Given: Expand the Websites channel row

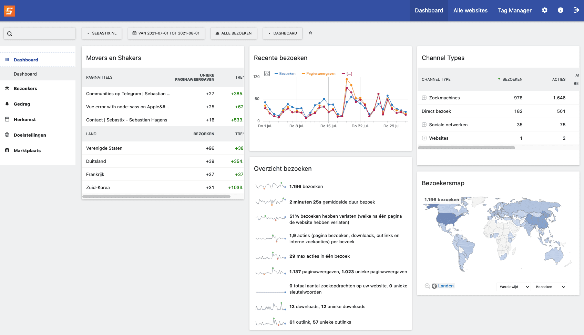Looking at the screenshot, I should [424, 138].
